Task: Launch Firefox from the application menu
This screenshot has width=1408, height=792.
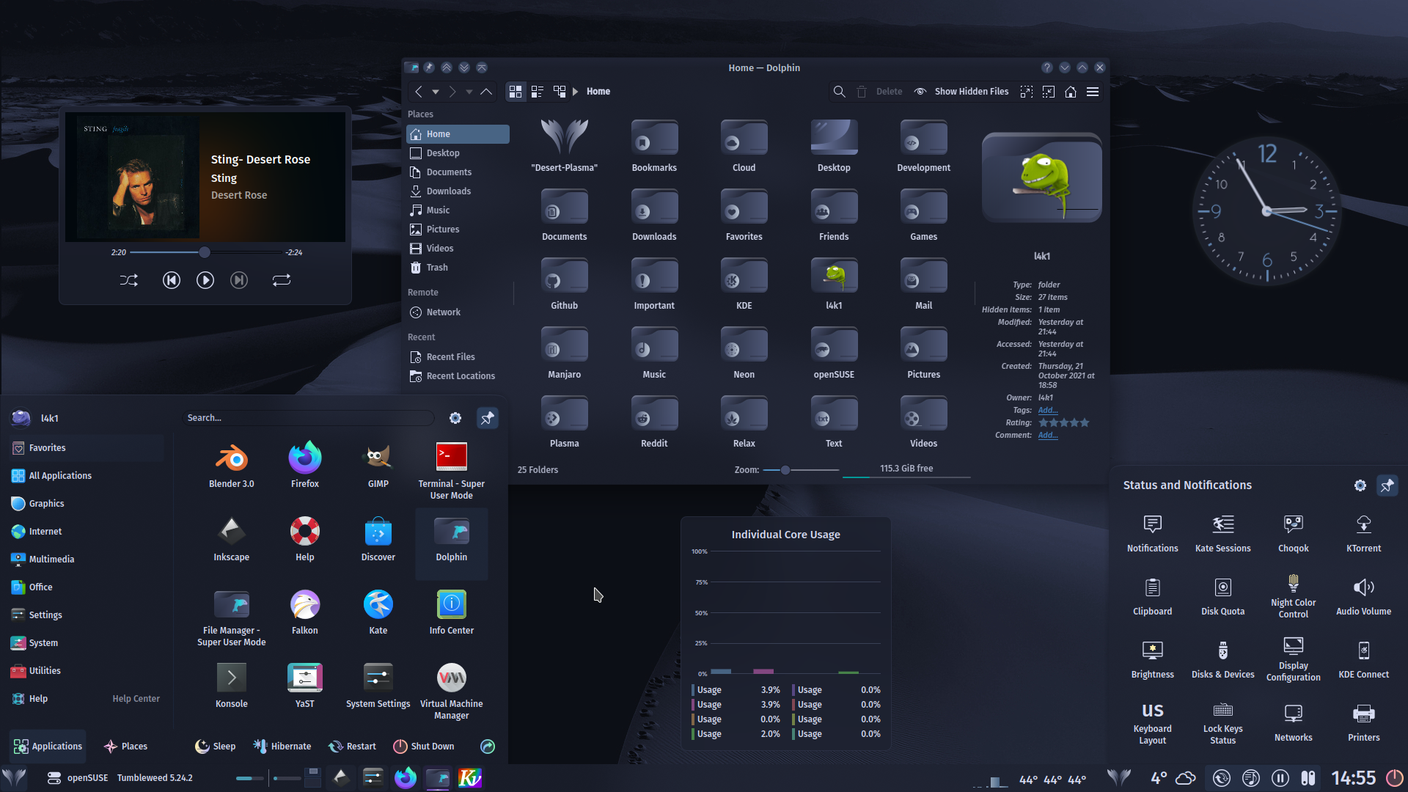Action: (x=304, y=465)
